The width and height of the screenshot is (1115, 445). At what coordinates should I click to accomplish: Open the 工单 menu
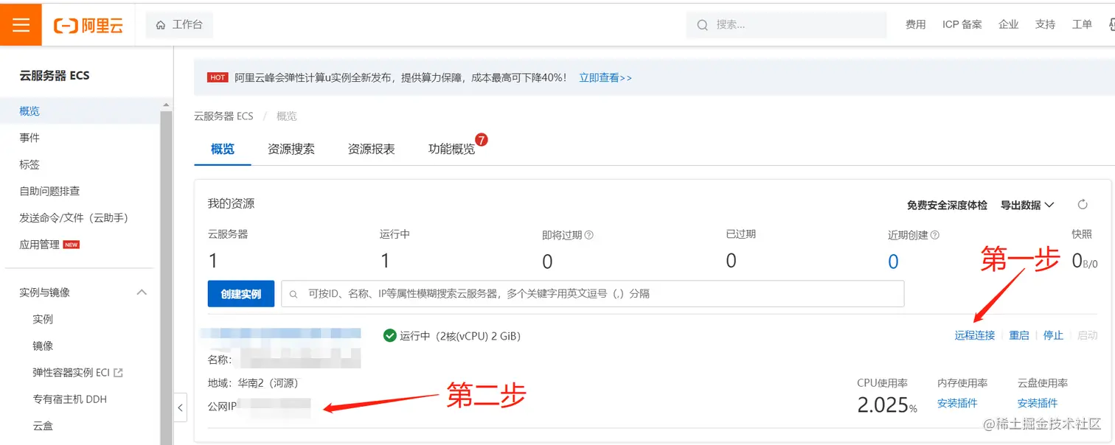(1082, 25)
